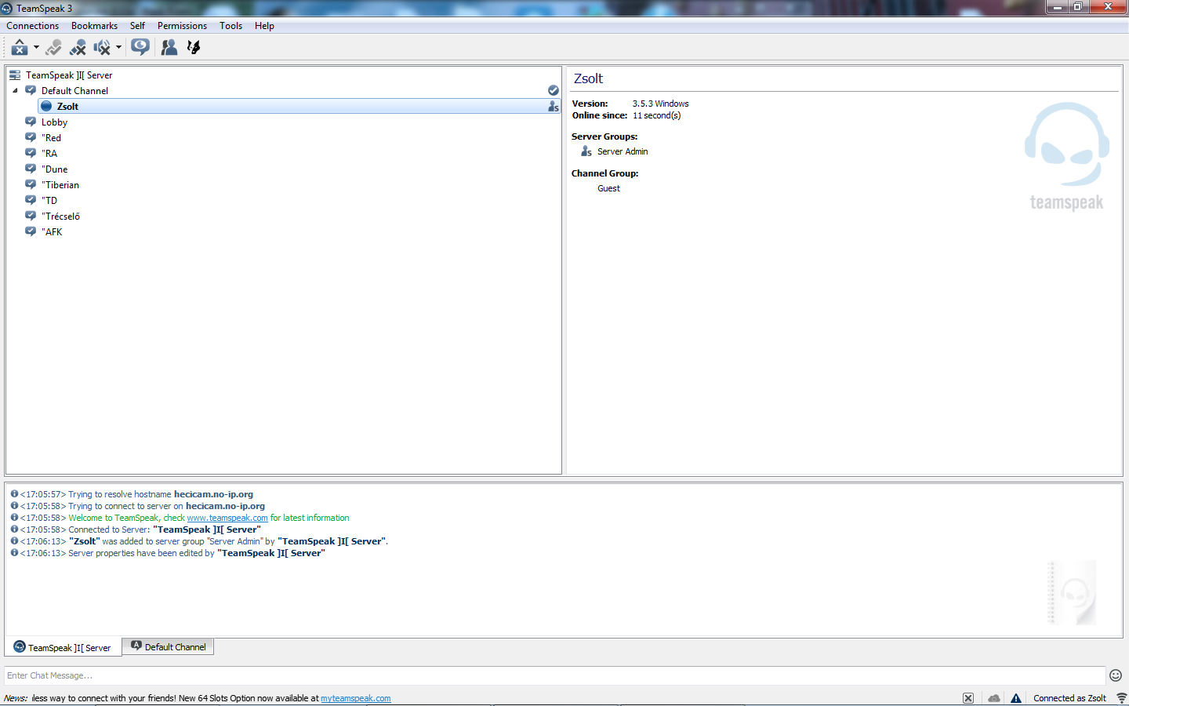Click the connection quality signal icon
Screen dimensions: 1187x706
(1122, 698)
